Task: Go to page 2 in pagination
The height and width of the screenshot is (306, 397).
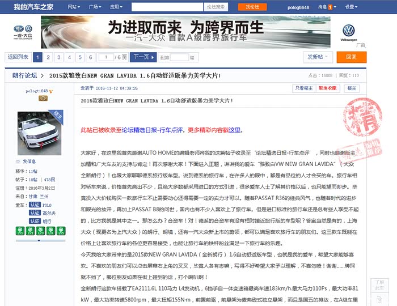Action: 48,57
